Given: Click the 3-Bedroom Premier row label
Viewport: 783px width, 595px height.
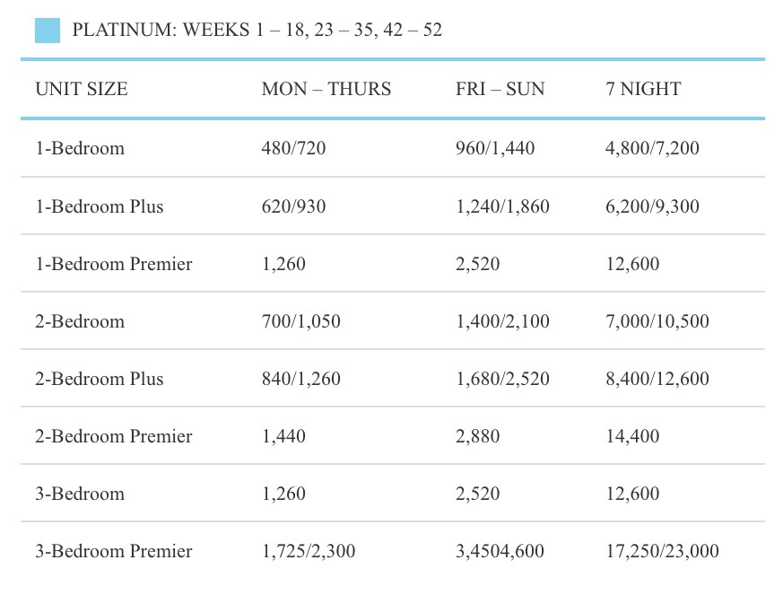Looking at the screenshot, I should [114, 551].
